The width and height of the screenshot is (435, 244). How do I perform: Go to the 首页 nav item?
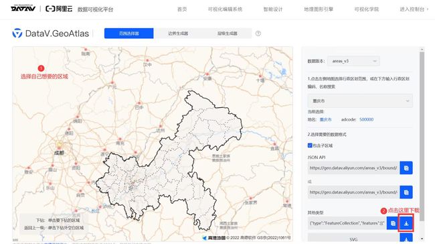click(x=182, y=9)
